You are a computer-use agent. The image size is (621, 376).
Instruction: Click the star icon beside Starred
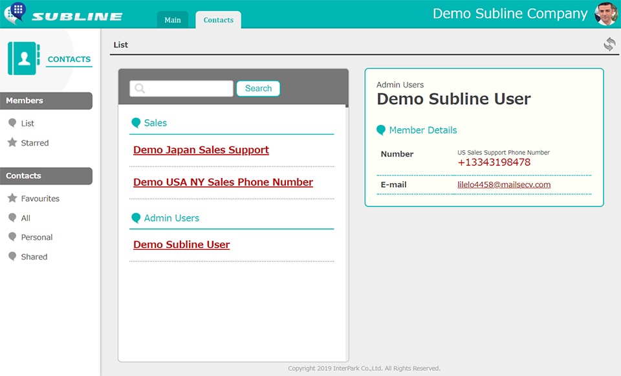pyautogui.click(x=12, y=142)
